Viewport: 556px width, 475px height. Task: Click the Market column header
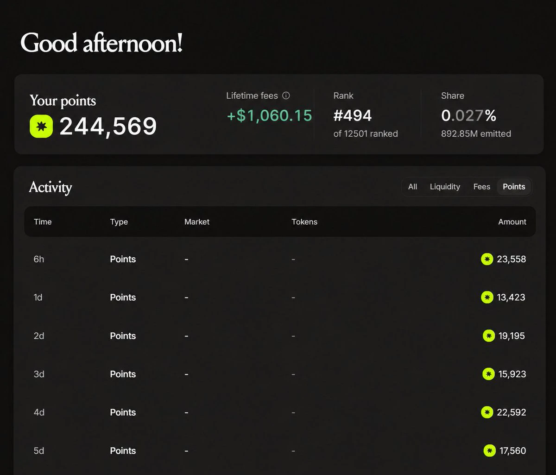(197, 222)
